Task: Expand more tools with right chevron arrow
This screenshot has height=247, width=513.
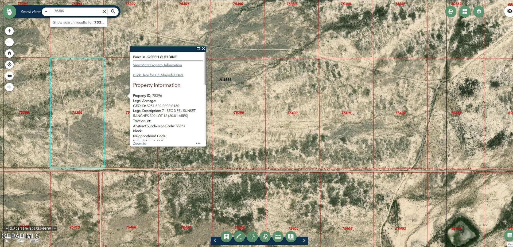Action: (304, 240)
